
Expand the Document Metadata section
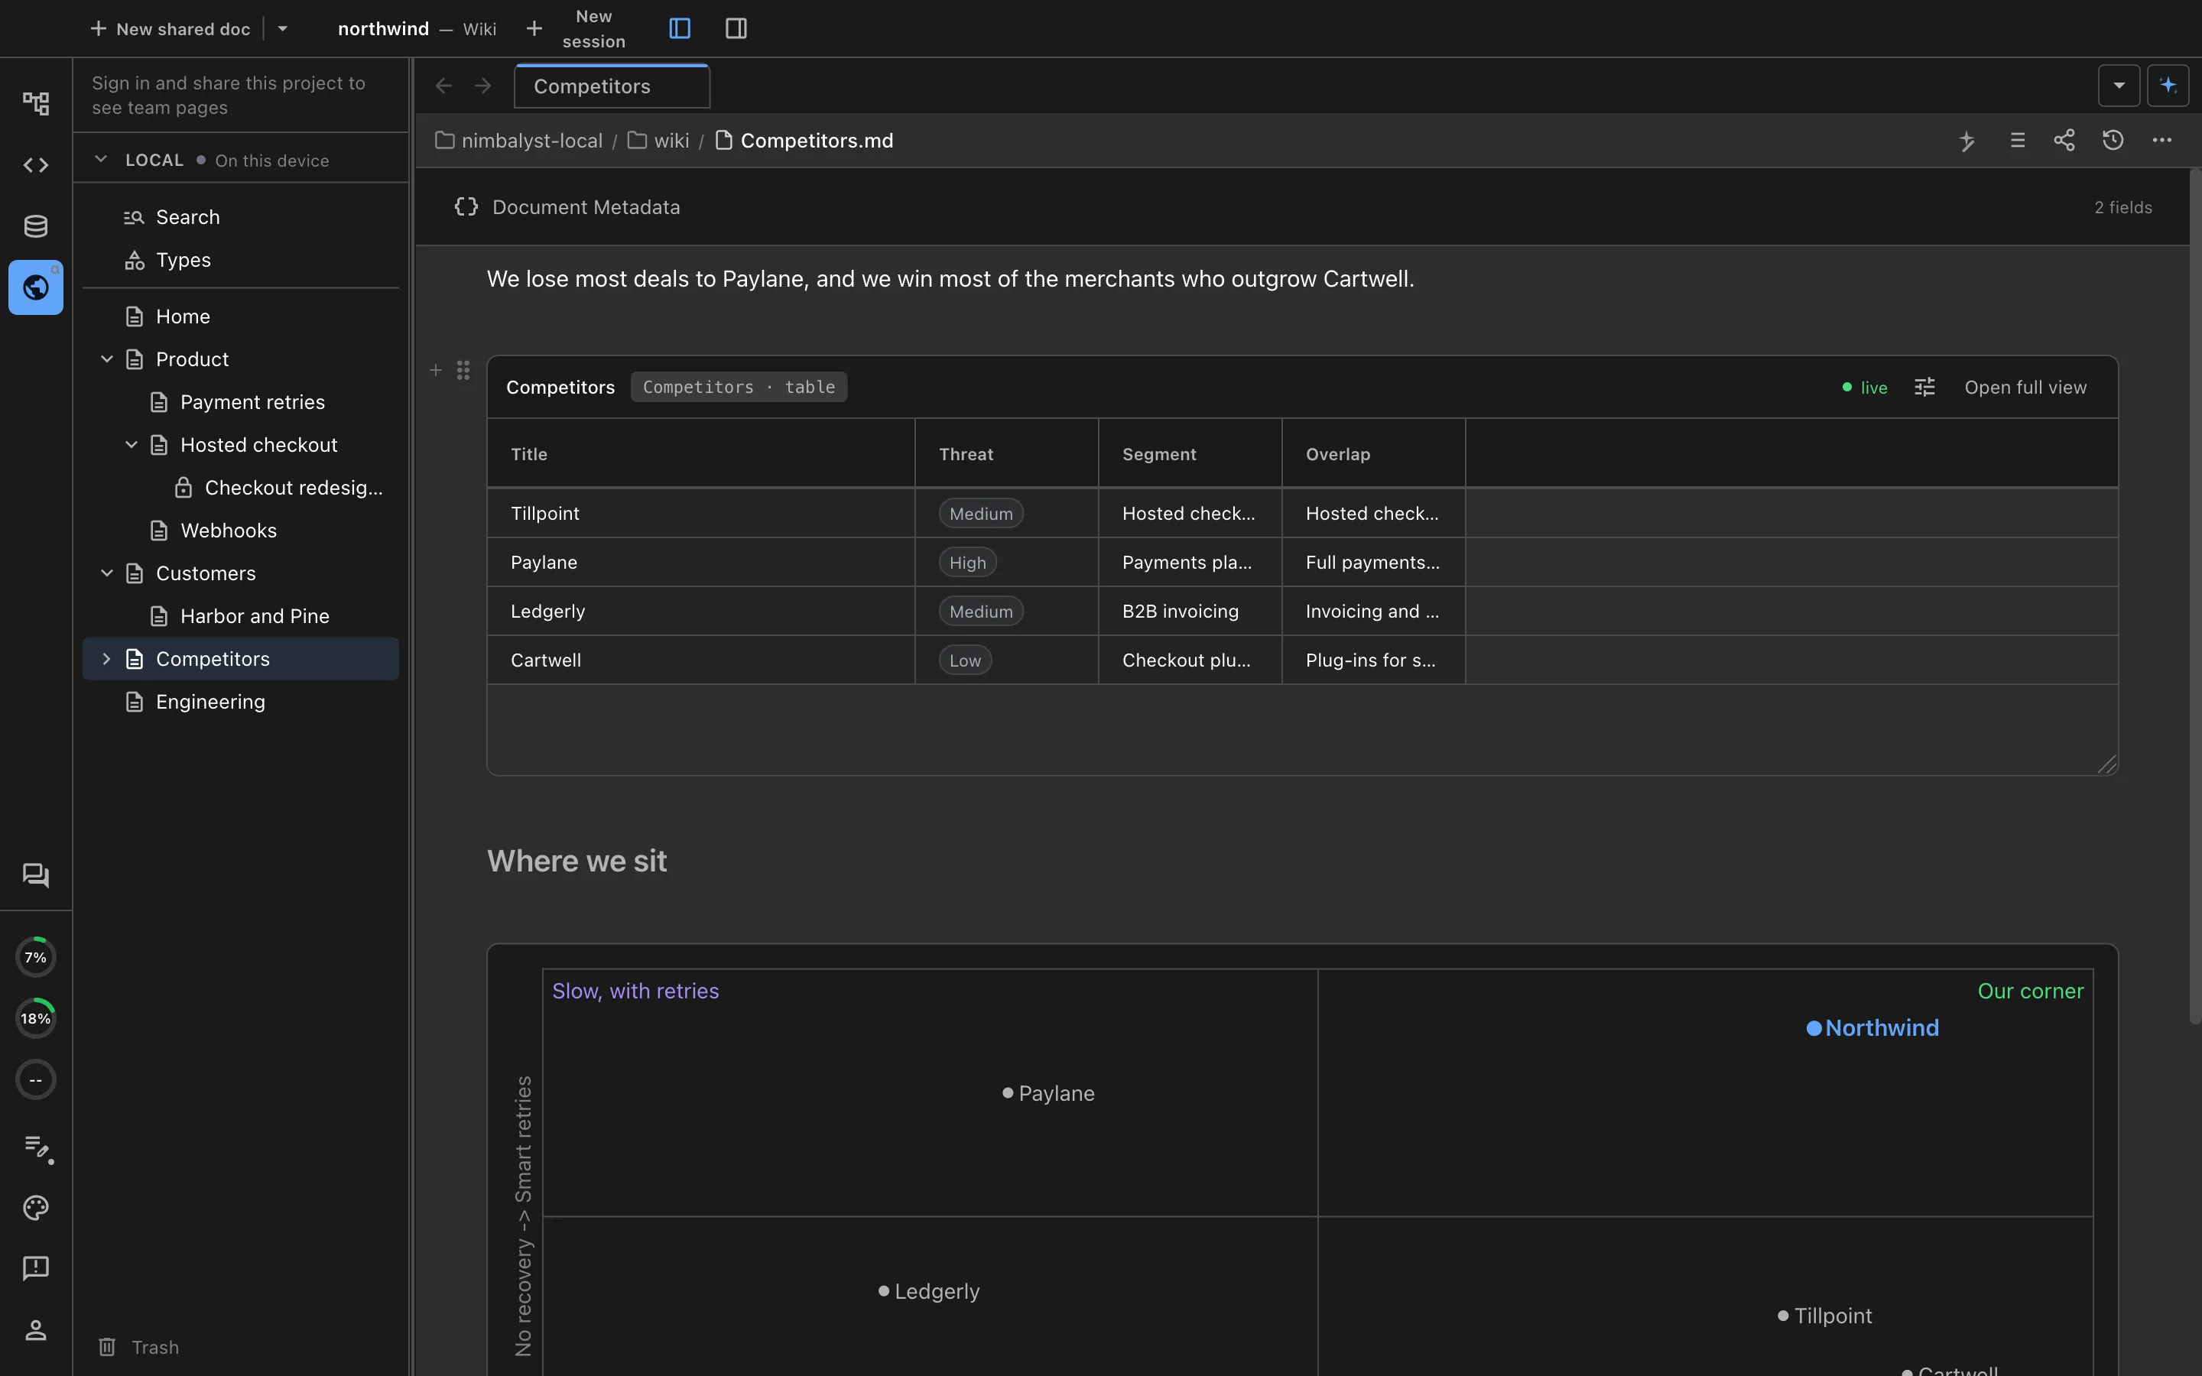click(x=1303, y=206)
